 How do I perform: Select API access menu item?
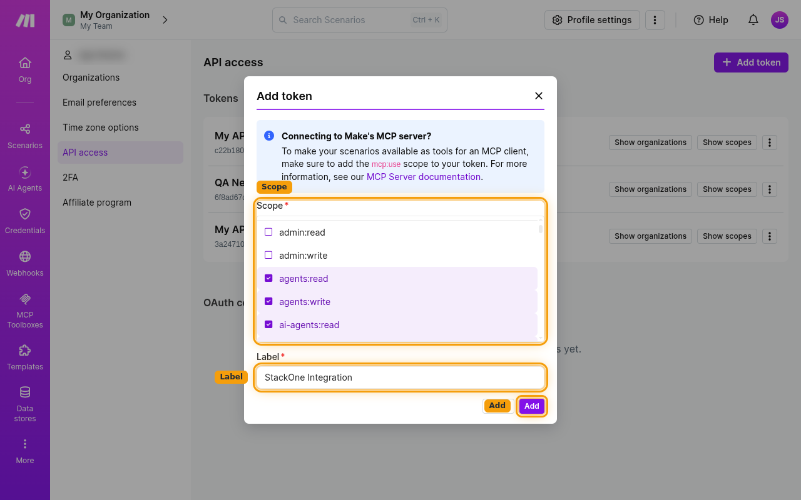coord(120,152)
